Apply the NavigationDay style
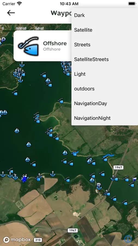The height and width of the screenshot is (246, 138). [x=105, y=103]
